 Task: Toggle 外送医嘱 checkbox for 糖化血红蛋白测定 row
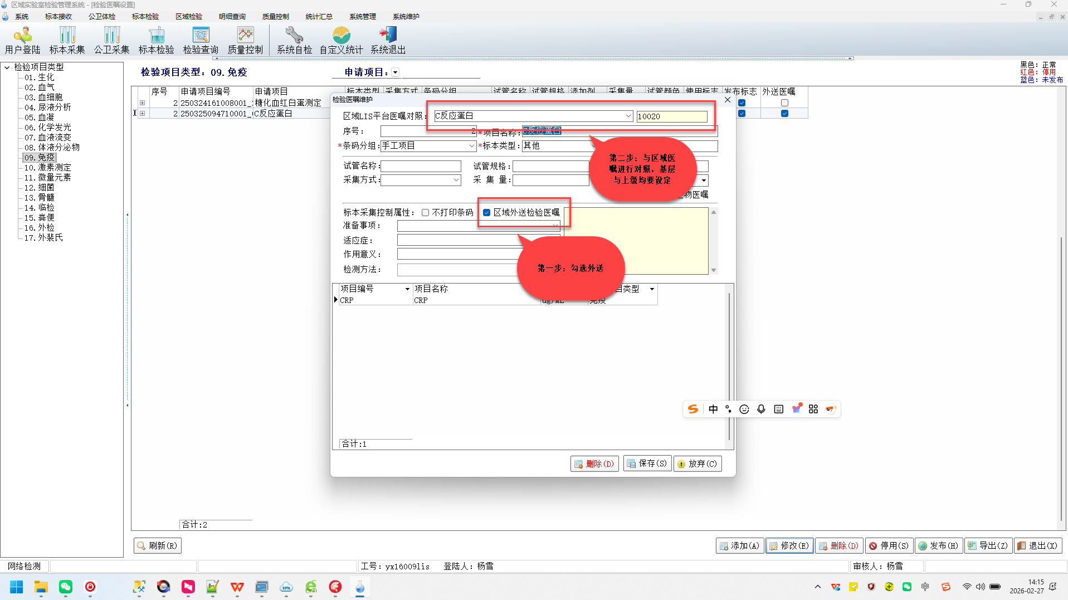tap(784, 103)
